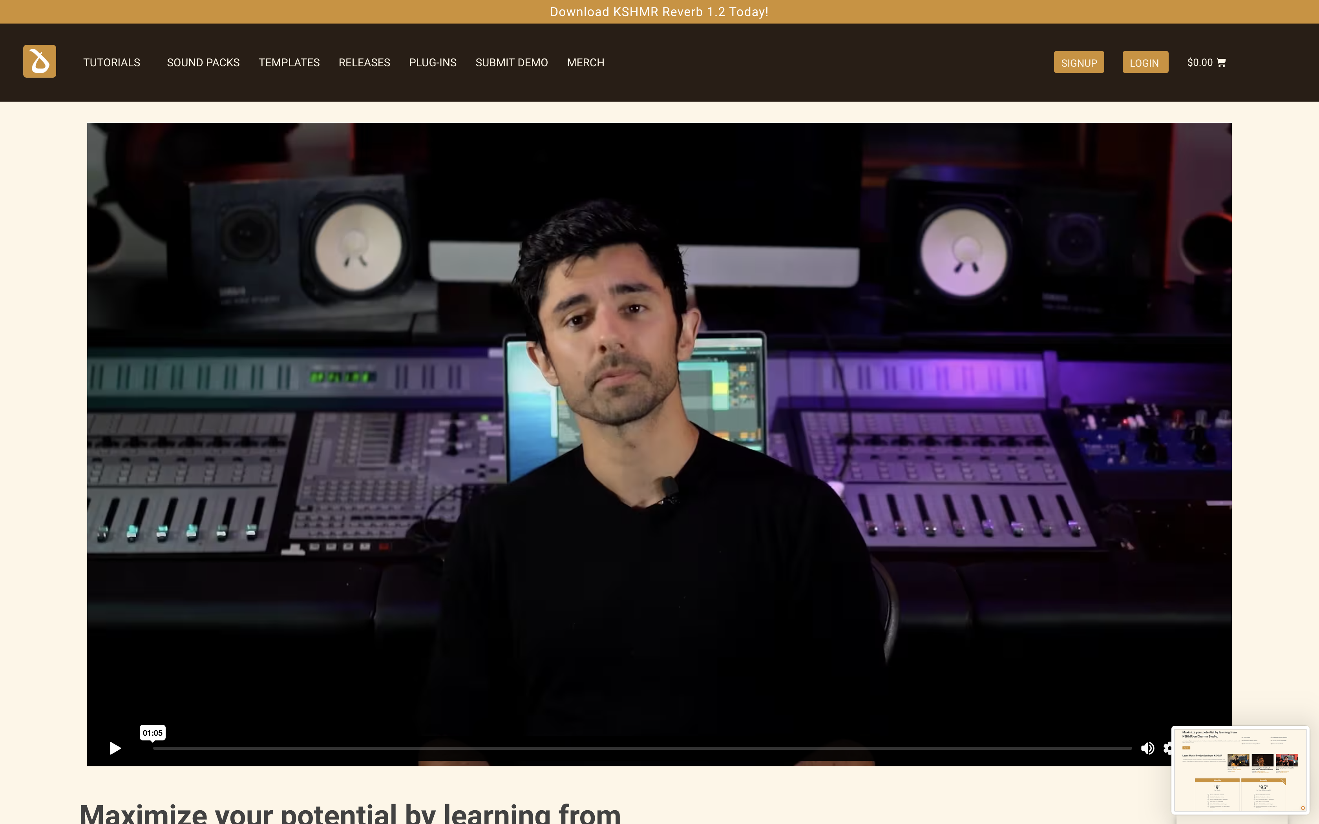The image size is (1319, 824).
Task: Click the Download KSHMR Reverb 1.2 banner
Action: [x=659, y=12]
